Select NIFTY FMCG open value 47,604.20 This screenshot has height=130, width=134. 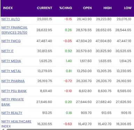pos(84,41)
